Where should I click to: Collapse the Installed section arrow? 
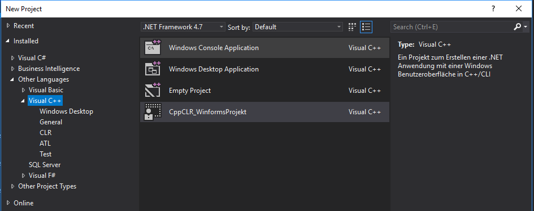[x=8, y=41]
